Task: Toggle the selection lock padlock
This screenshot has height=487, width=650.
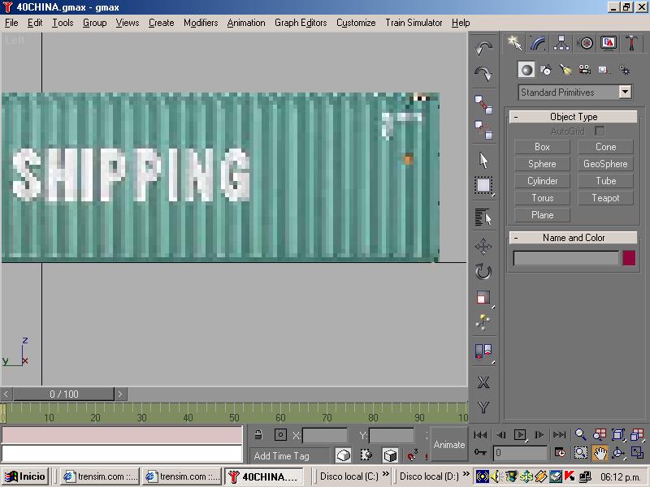Action: pos(258,435)
